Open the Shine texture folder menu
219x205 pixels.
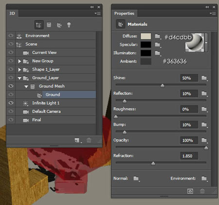click(204, 78)
